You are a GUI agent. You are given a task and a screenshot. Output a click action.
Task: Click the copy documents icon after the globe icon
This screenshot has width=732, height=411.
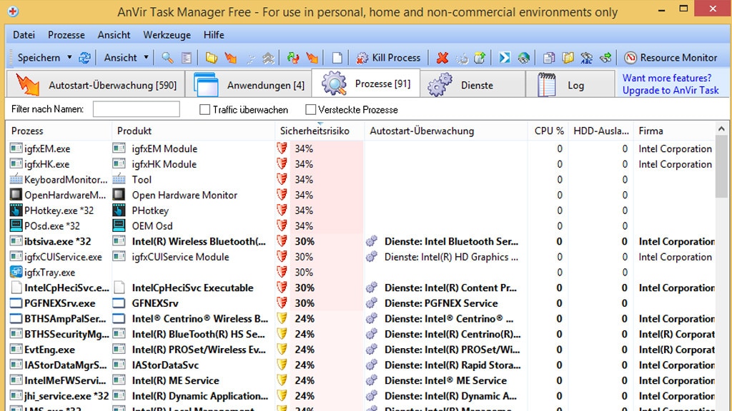(549, 58)
